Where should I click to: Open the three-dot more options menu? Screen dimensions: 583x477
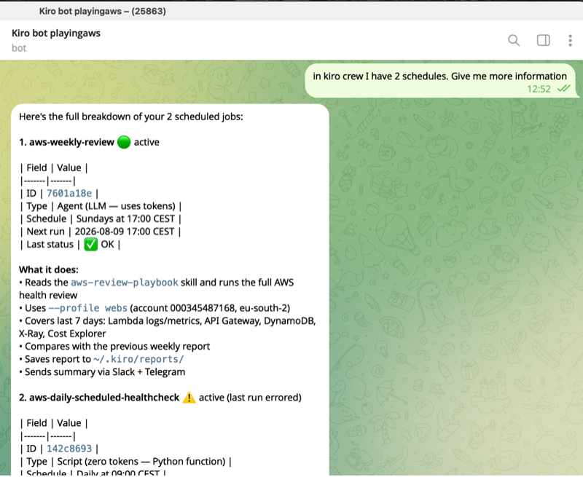(570, 40)
